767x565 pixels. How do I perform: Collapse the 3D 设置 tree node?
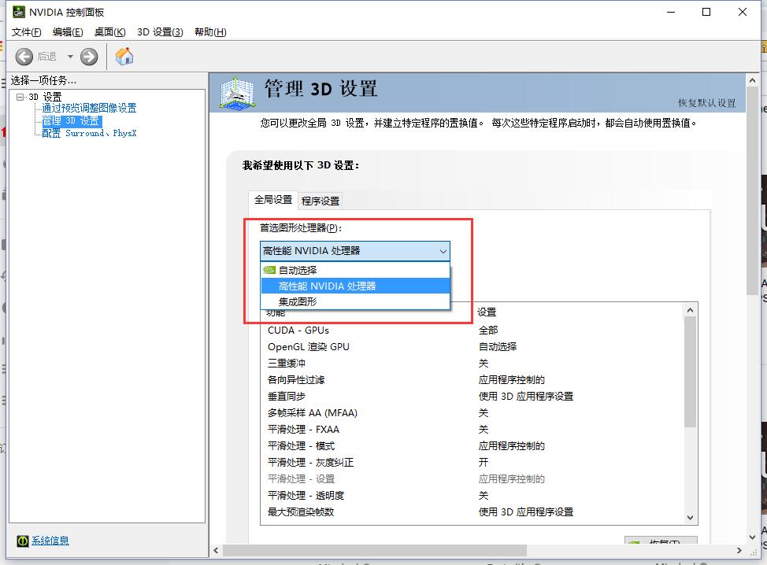(20, 97)
